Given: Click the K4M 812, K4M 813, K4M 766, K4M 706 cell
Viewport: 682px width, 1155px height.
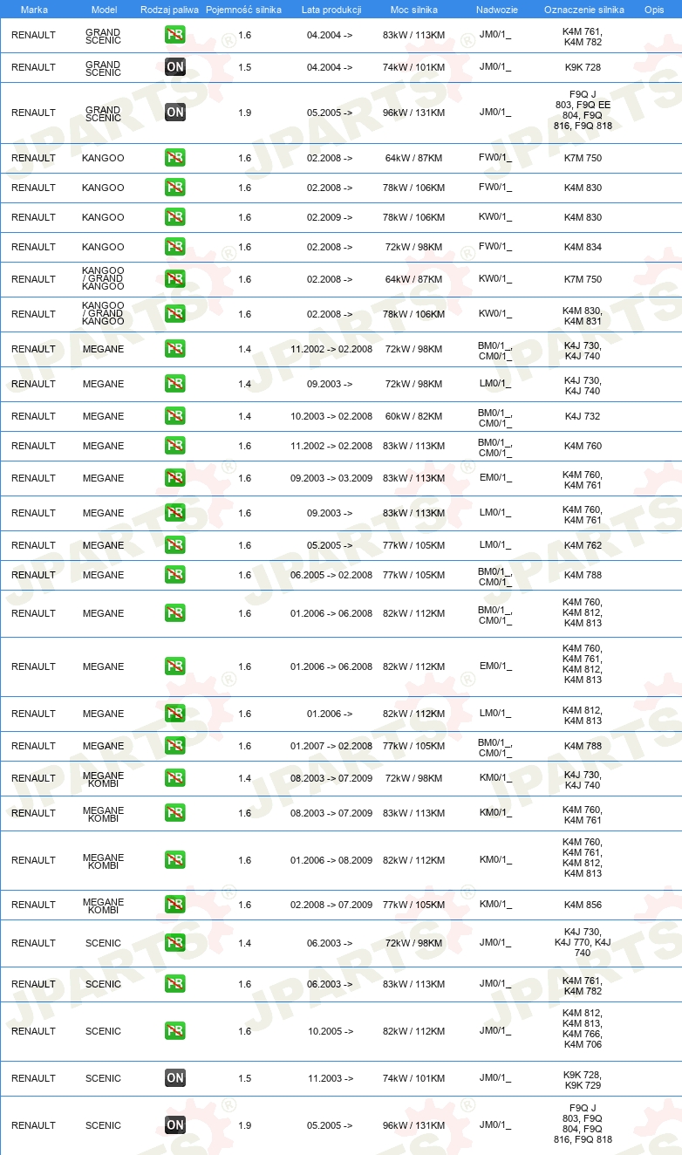Looking at the screenshot, I should [583, 1029].
